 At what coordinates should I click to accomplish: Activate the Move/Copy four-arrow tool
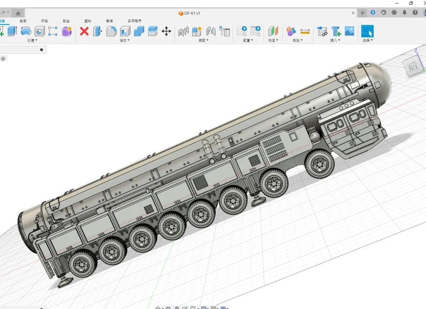point(166,31)
